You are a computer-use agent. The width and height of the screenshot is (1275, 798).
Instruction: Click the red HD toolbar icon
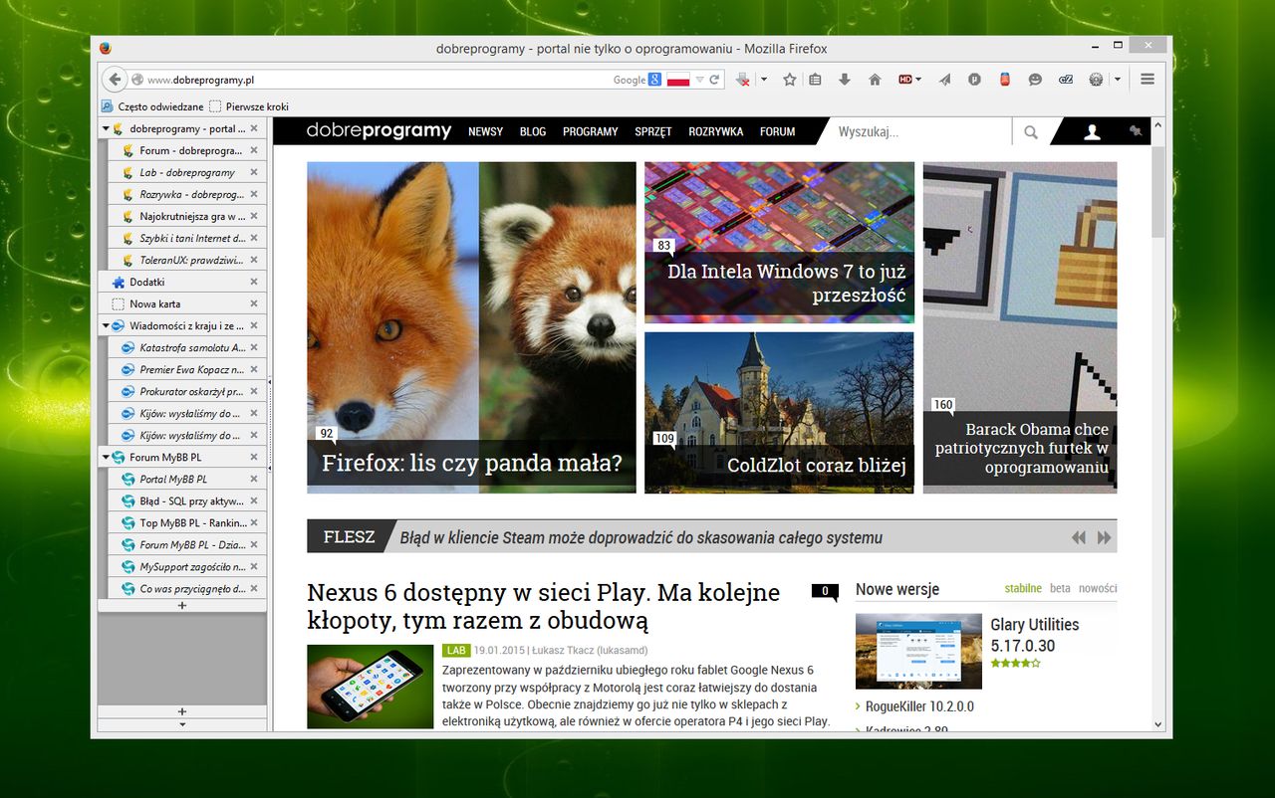pyautogui.click(x=904, y=79)
